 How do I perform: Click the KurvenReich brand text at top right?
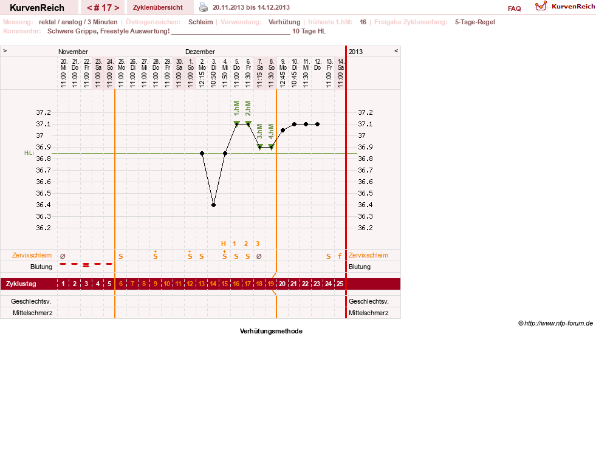pos(573,7)
